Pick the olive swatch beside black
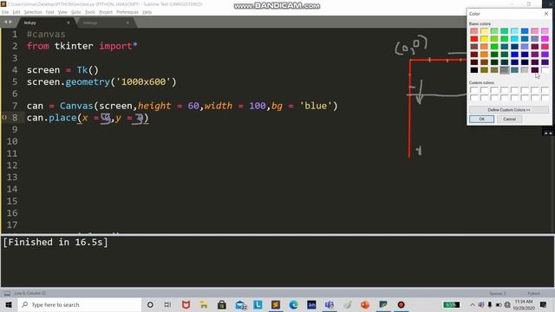555x312 pixels. 484,69
